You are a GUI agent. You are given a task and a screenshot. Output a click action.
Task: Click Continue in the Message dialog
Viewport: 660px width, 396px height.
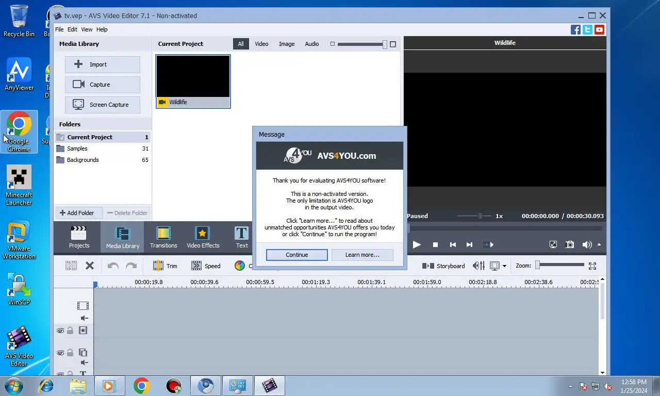pyautogui.click(x=297, y=255)
